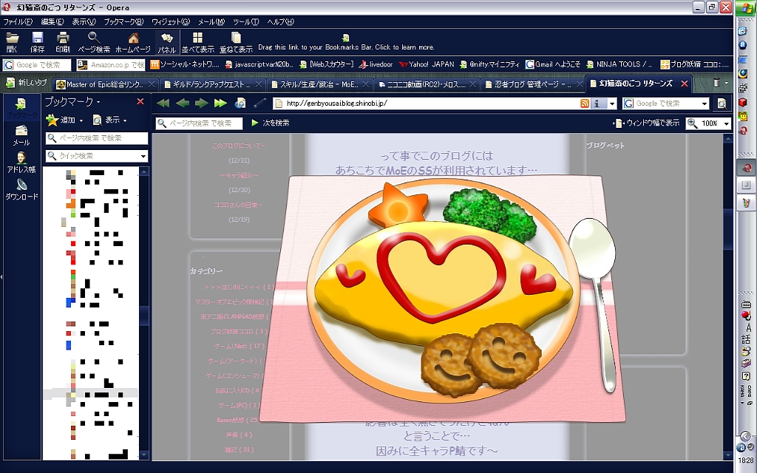Viewport: 757px width, 473px height.
Task: Open the page search (ページ検索) tool
Action: click(x=94, y=42)
